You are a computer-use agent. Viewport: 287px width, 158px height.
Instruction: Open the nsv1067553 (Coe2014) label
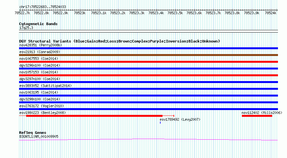click(x=39, y=59)
